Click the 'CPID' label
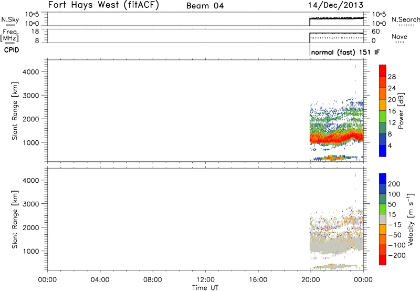420x291 pixels. click(12, 50)
